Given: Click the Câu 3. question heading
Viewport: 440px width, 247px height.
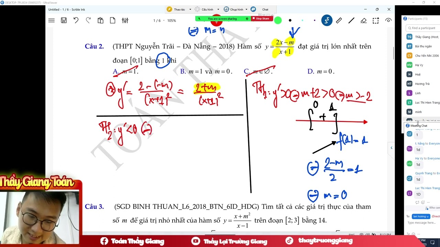Looking at the screenshot, I should coord(94,207).
